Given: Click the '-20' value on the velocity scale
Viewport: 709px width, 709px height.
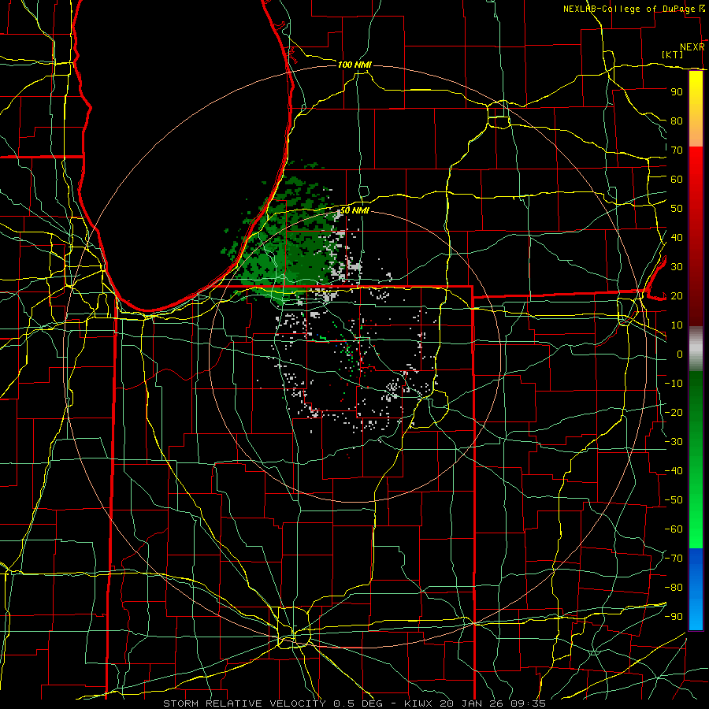Looking at the screenshot, I should coord(674,412).
